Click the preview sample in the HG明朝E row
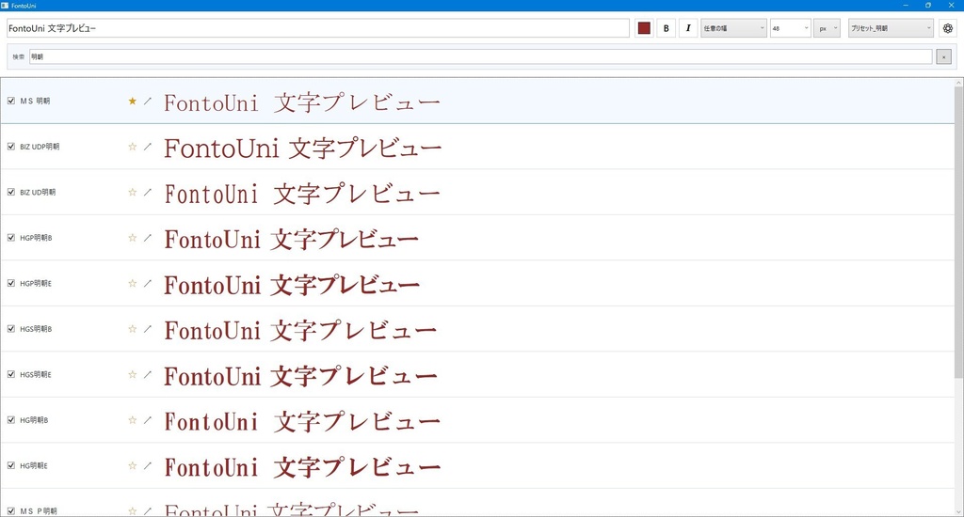This screenshot has height=517, width=964. (x=302, y=467)
